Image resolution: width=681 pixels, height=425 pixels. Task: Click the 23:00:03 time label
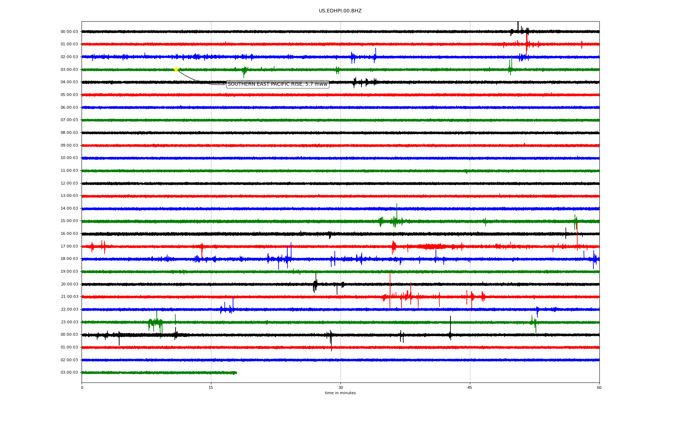pyautogui.click(x=69, y=322)
